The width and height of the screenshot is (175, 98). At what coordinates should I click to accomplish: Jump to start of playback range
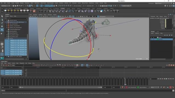tap(158, 79)
